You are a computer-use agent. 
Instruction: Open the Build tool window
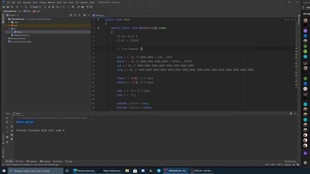point(69,161)
